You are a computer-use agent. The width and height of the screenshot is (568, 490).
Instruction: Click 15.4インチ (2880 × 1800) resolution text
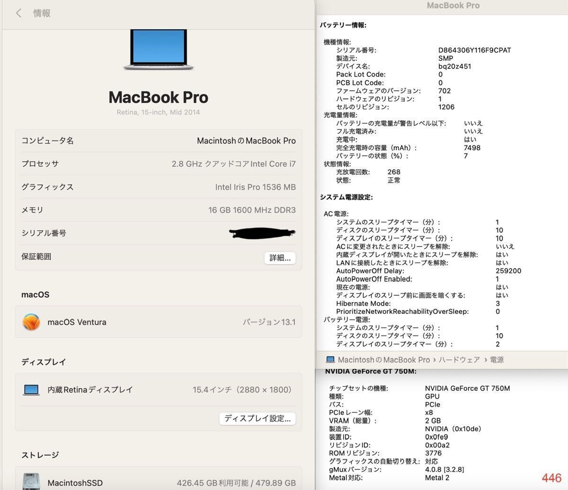[x=244, y=390]
